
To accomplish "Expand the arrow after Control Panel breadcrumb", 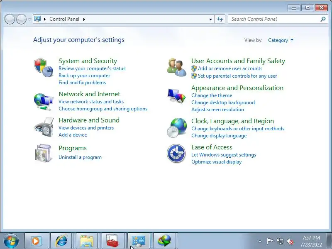I will pyautogui.click(x=84, y=19).
